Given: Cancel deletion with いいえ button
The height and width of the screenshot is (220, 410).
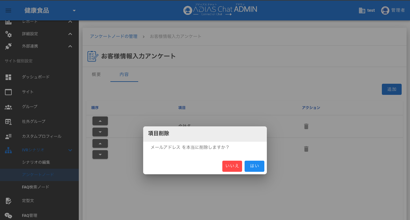Looking at the screenshot, I should click(x=232, y=166).
